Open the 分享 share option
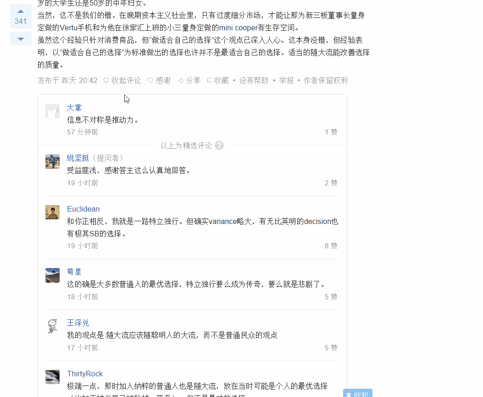 click(189, 80)
